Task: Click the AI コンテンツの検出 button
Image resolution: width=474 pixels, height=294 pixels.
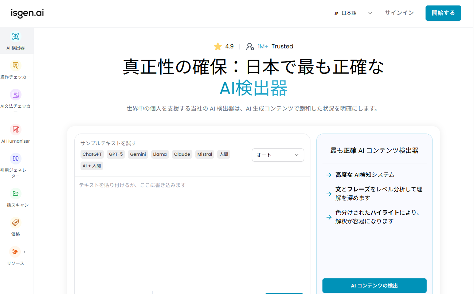Action: (x=375, y=286)
